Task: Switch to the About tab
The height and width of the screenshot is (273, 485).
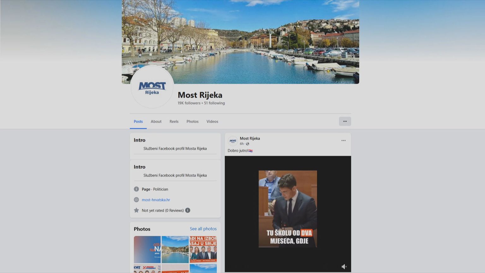Action: click(156, 121)
